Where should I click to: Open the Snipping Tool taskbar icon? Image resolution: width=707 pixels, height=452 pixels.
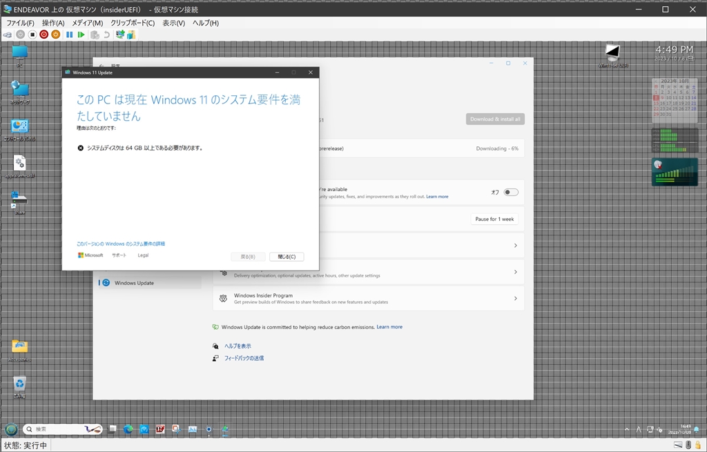tap(176, 429)
